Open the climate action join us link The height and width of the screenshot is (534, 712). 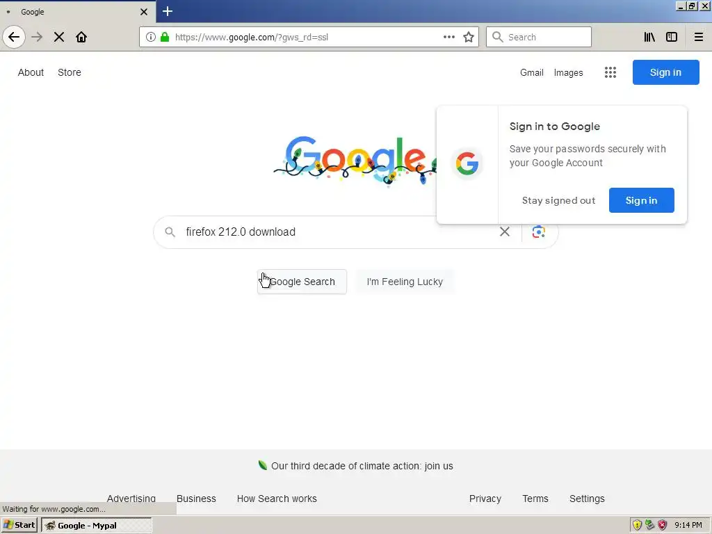point(362,466)
